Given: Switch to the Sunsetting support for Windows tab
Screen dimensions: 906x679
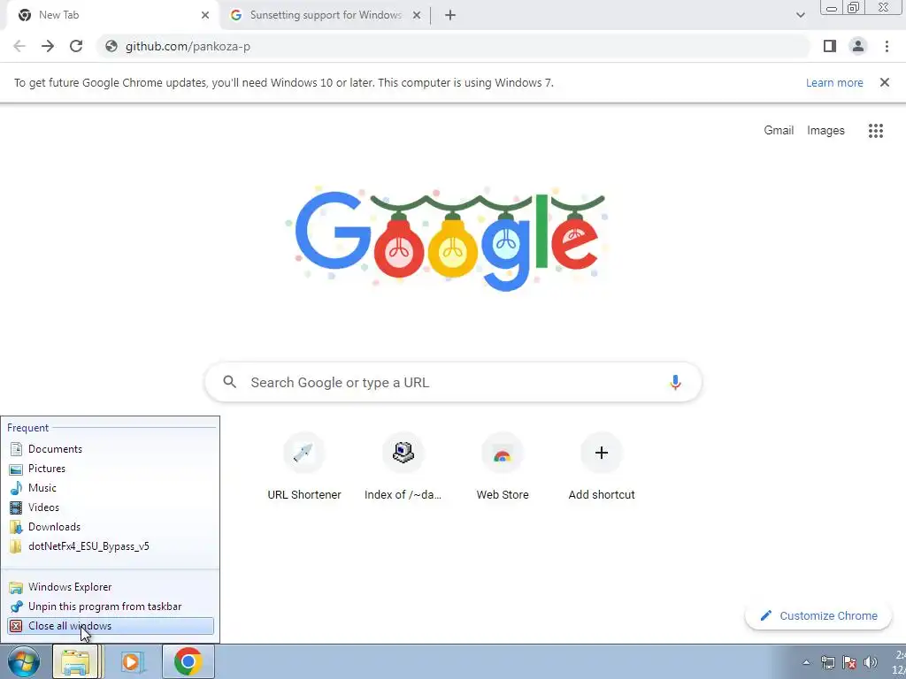Looking at the screenshot, I should pyautogui.click(x=326, y=15).
